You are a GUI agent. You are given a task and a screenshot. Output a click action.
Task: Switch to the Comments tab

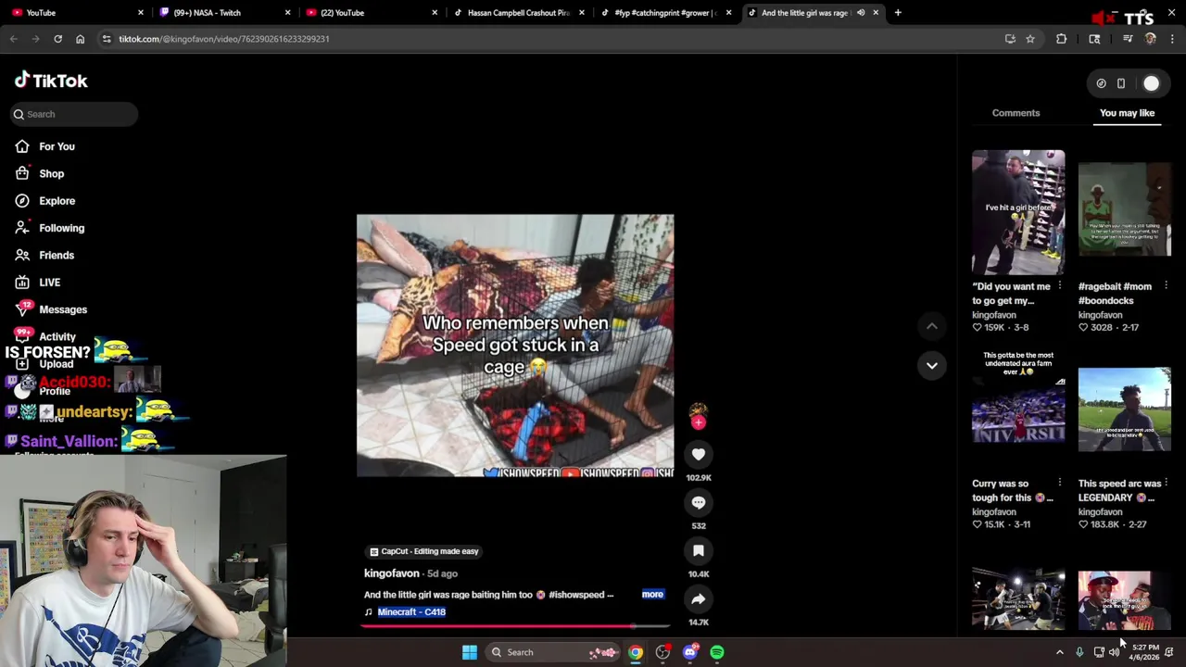point(1016,113)
